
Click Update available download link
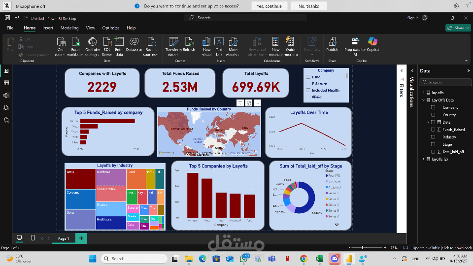442,248
